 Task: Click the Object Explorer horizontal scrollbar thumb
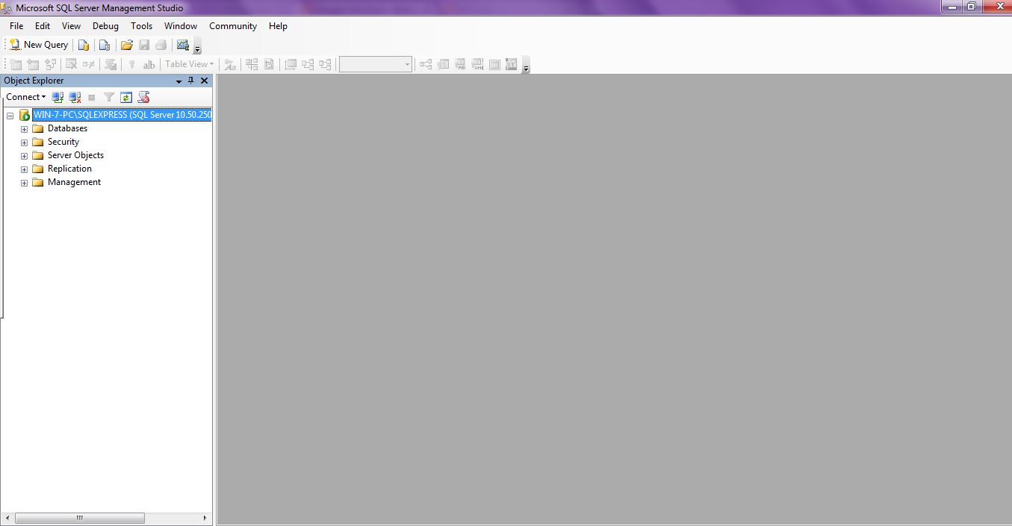tap(79, 518)
